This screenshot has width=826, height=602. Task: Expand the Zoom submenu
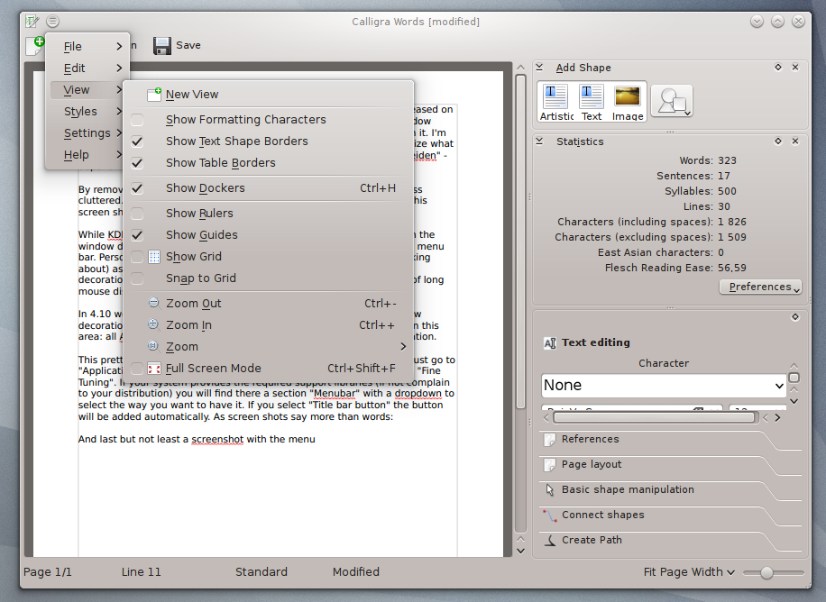[x=269, y=347]
